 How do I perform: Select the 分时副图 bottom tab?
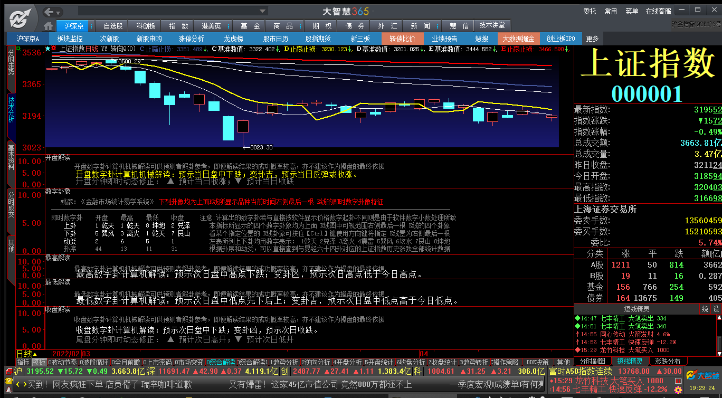click(593, 361)
